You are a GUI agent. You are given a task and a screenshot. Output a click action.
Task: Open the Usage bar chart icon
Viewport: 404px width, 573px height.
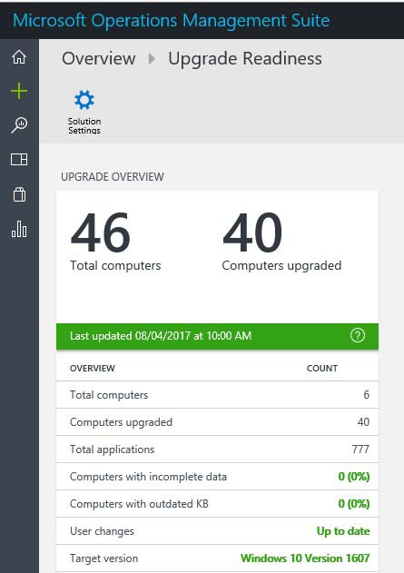coord(19,229)
